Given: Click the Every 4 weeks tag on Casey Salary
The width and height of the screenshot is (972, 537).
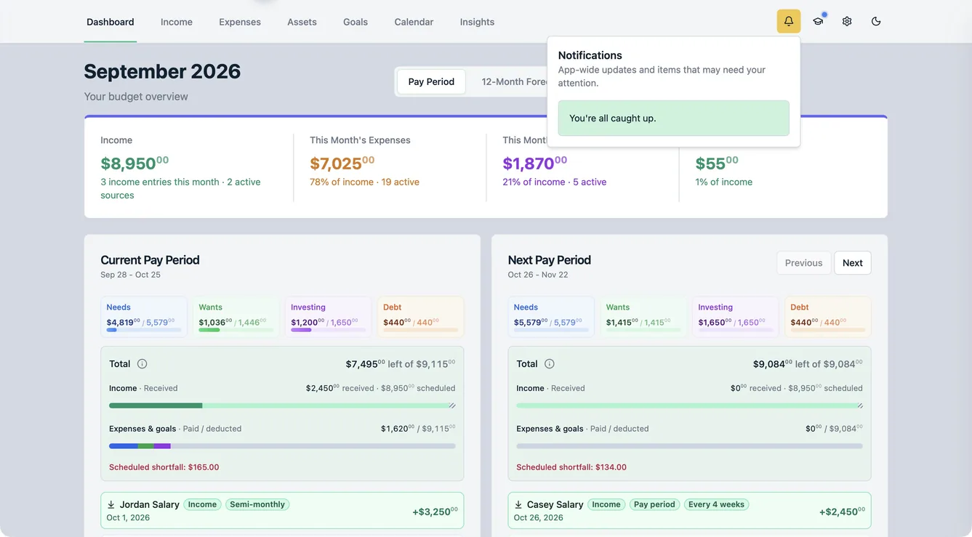Looking at the screenshot, I should click(716, 504).
